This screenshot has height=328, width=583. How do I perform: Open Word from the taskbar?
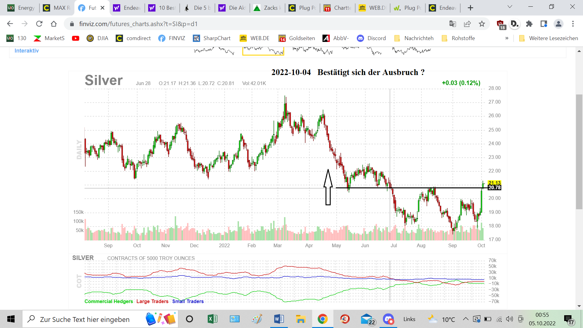[x=279, y=319]
